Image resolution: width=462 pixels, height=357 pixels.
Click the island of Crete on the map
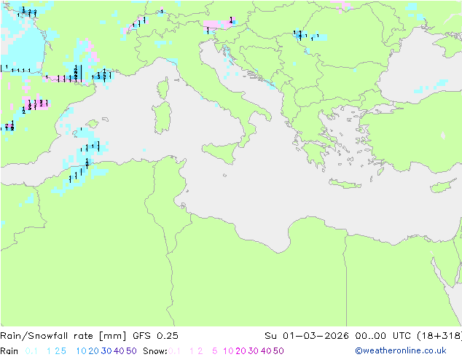coord(345,184)
